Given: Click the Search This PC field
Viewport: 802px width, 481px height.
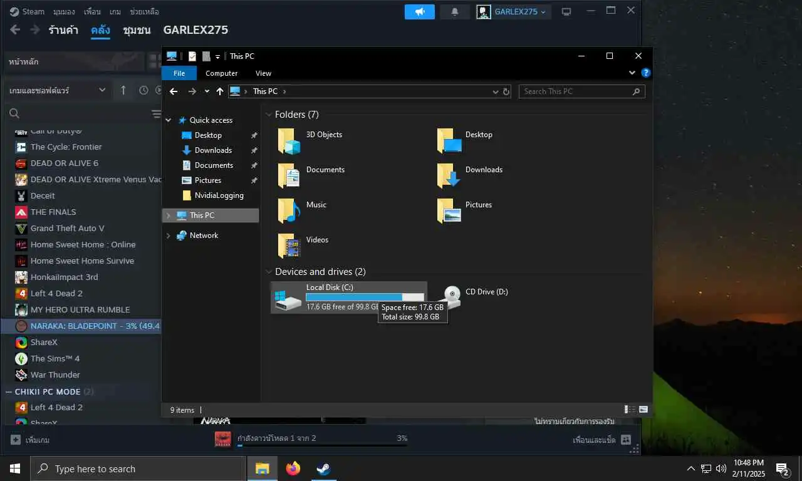Looking at the screenshot, I should tap(581, 91).
